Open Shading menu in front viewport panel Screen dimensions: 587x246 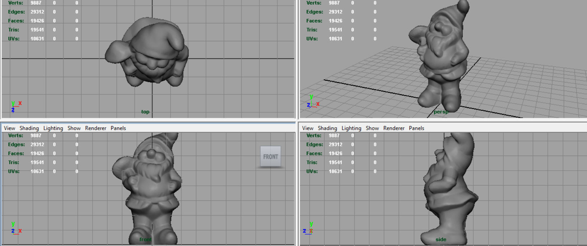(x=29, y=128)
